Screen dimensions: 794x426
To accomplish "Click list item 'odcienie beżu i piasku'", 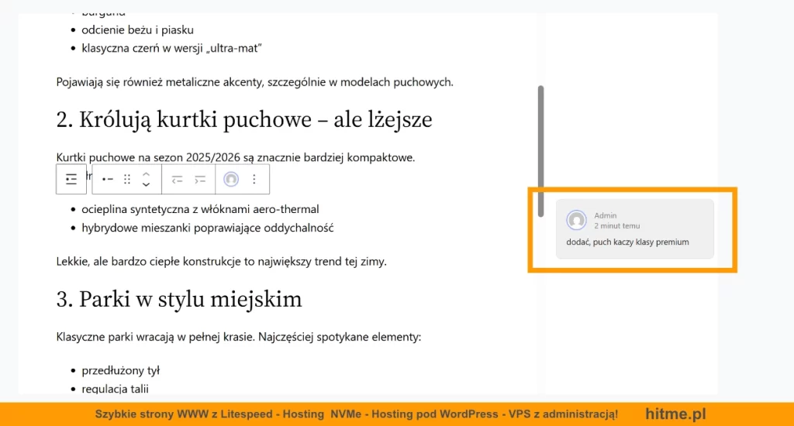I will (137, 30).
